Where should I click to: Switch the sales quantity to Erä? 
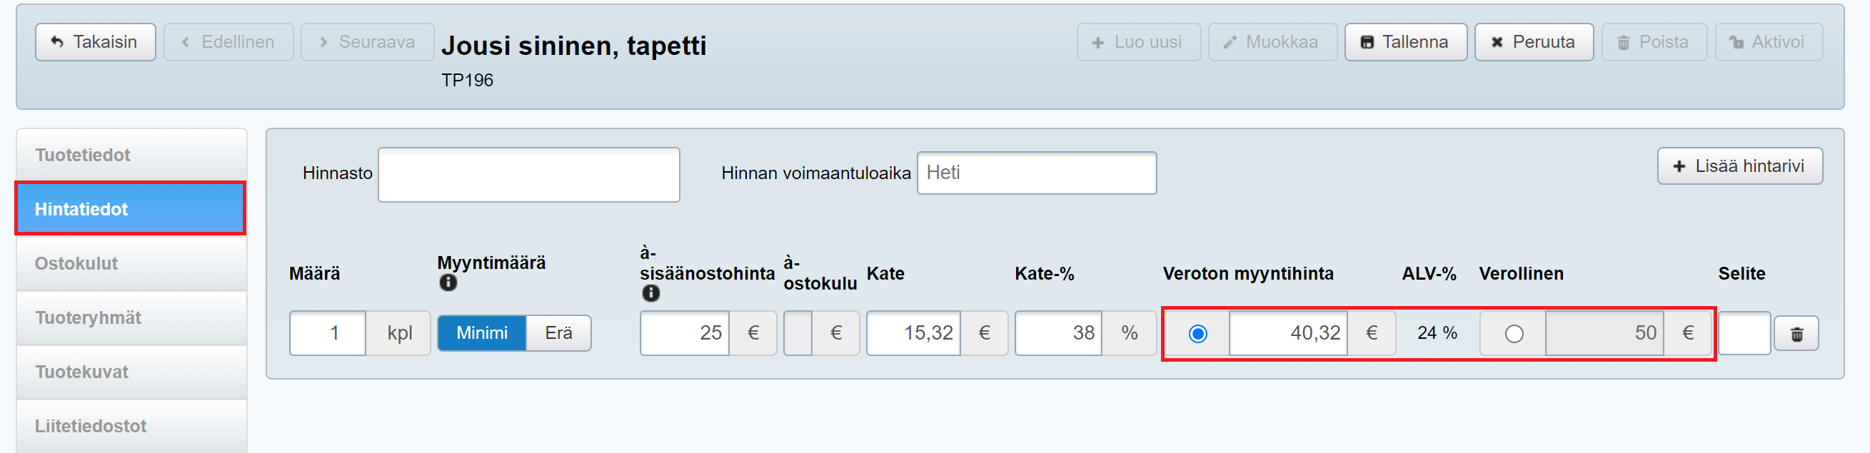558,332
